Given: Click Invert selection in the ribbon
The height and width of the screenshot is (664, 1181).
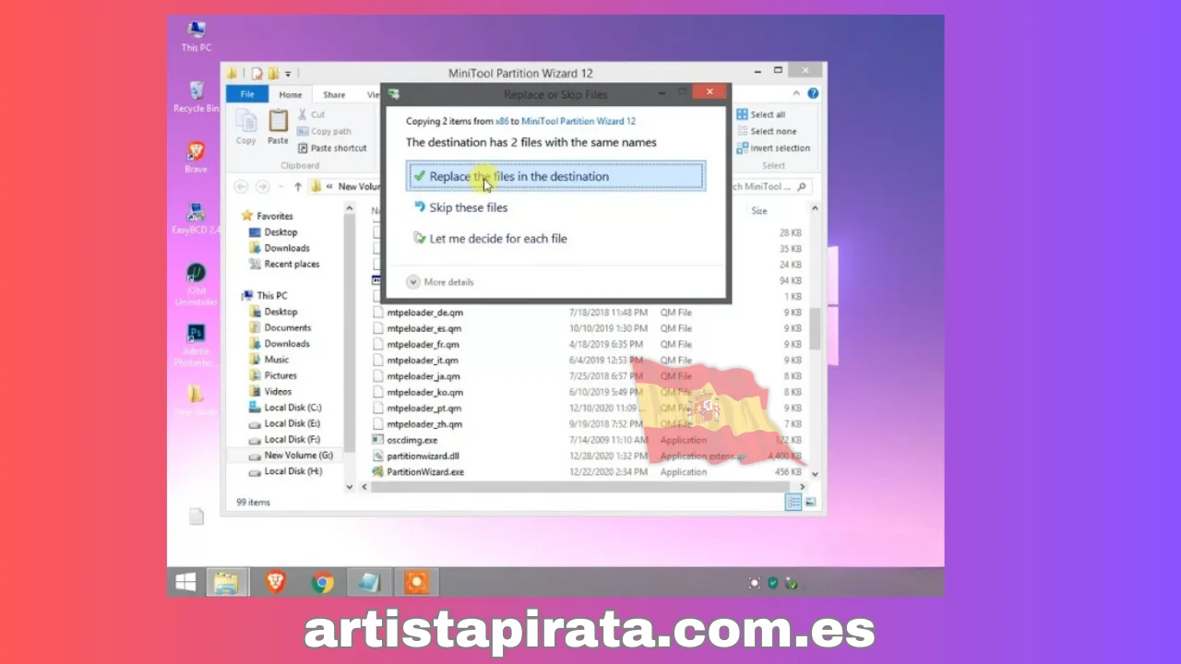Looking at the screenshot, I should point(773,148).
